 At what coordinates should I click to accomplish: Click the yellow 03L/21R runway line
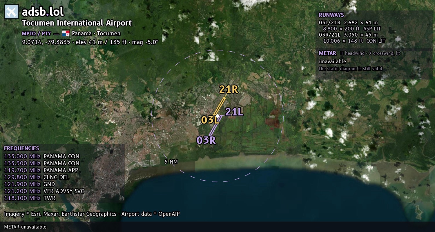tap(220, 107)
